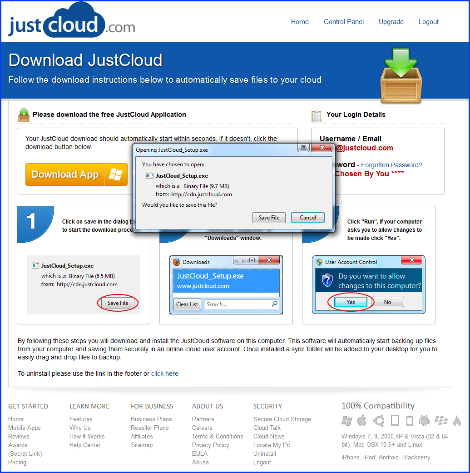Open Affiliates footer link
The height and width of the screenshot is (473, 470).
142,436
